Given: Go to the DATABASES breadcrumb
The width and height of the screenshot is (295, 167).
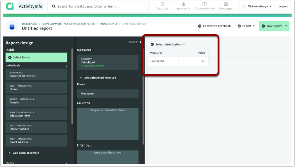Looking at the screenshot, I should pos(30,24).
